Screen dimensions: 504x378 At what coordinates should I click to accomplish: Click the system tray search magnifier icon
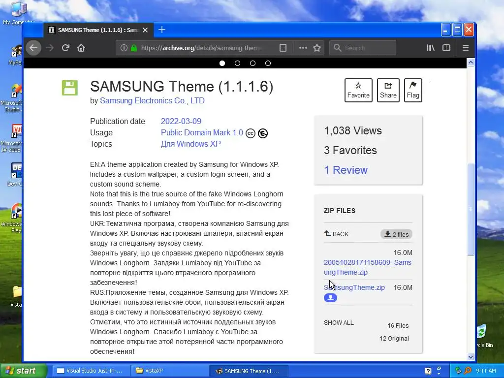pyautogui.click(x=468, y=371)
